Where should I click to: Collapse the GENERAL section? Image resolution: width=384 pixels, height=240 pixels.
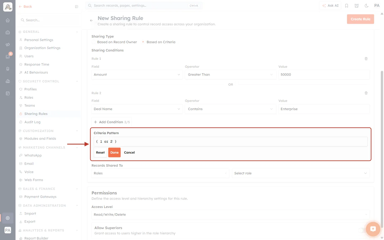pos(77,32)
